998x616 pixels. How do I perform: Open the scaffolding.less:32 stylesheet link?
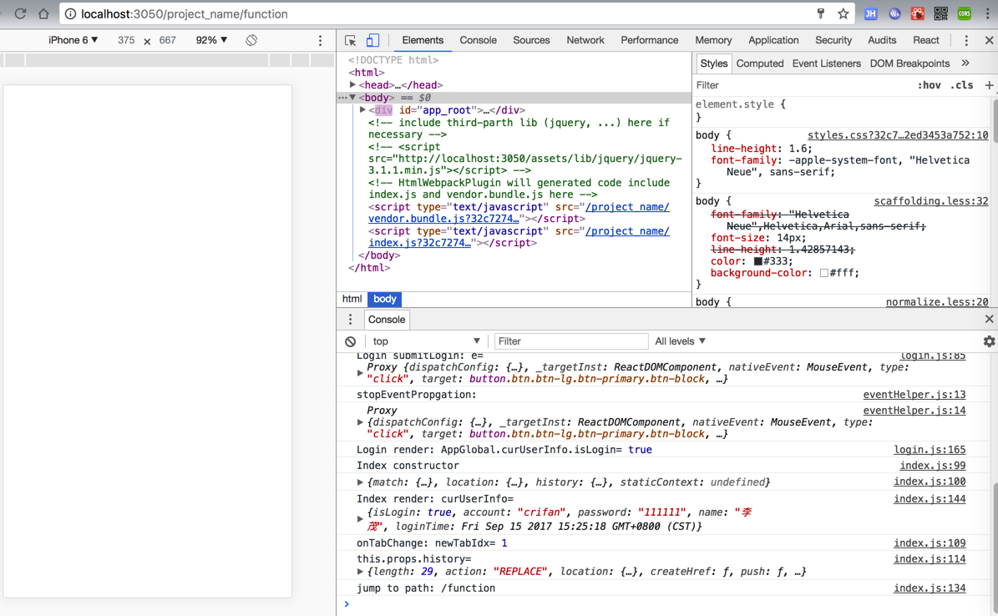point(930,201)
